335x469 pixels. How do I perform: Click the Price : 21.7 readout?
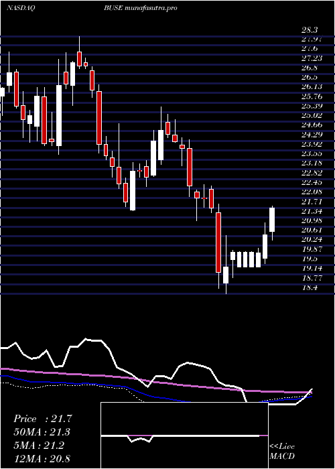click(x=43, y=419)
